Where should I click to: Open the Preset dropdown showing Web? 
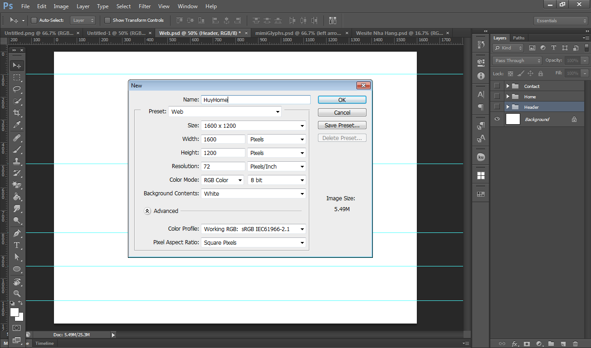point(225,111)
